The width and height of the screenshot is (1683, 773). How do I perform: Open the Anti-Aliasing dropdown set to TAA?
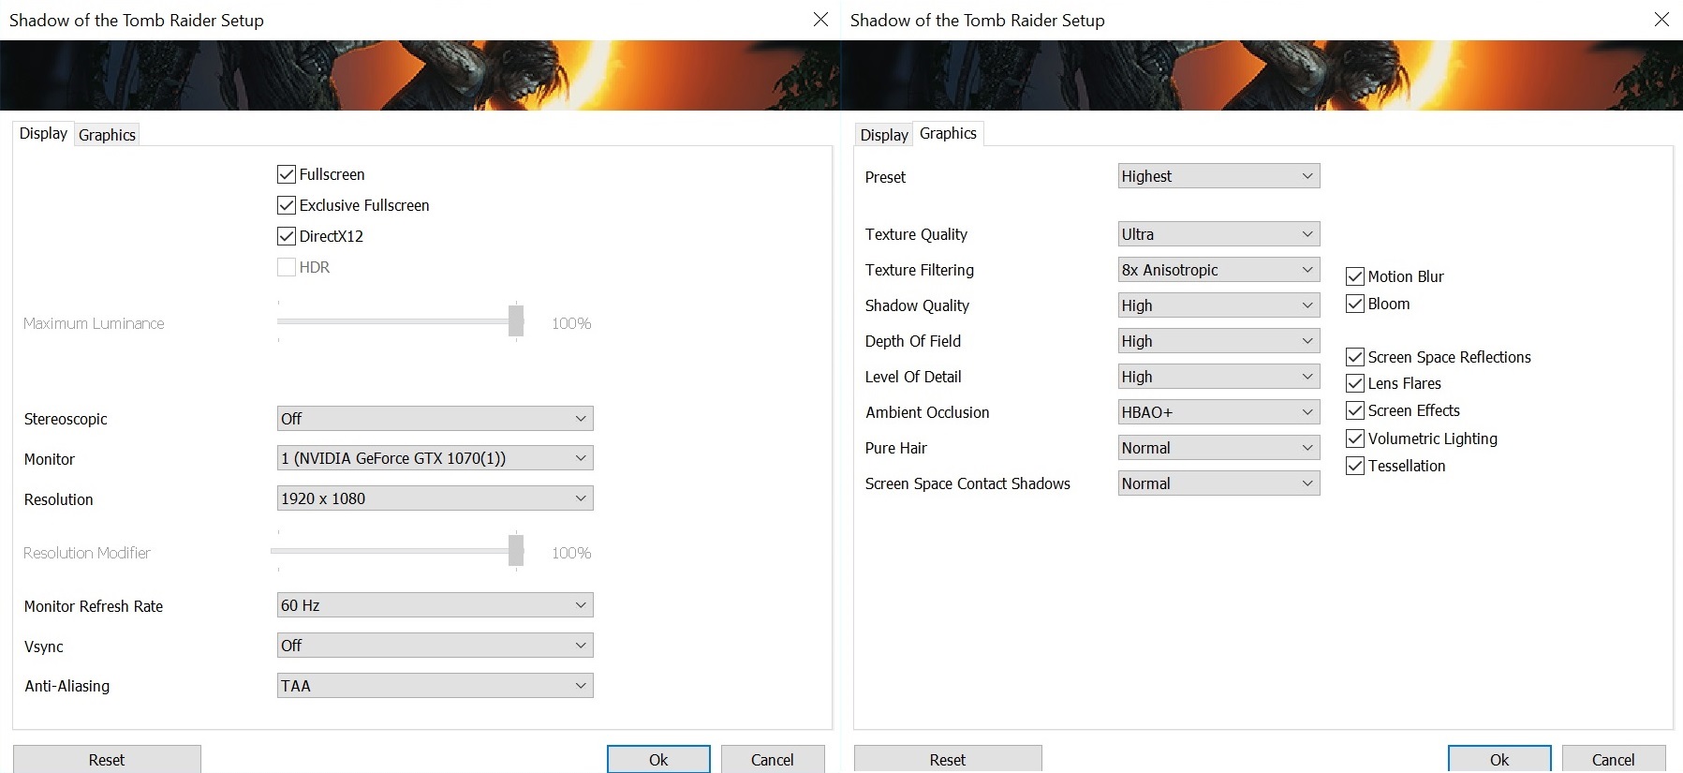point(435,686)
